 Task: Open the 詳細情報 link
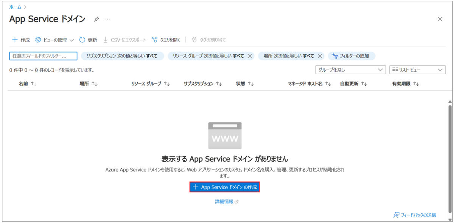click(227, 201)
